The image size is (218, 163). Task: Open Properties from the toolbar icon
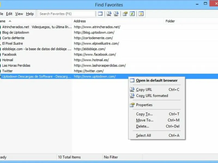pos(125,14)
